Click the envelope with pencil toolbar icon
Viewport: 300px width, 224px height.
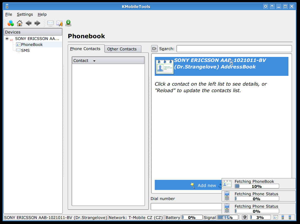pyautogui.click(x=59, y=23)
